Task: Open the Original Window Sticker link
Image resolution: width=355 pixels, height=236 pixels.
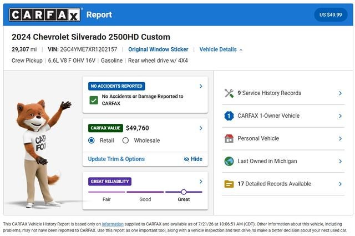Action: click(x=158, y=49)
